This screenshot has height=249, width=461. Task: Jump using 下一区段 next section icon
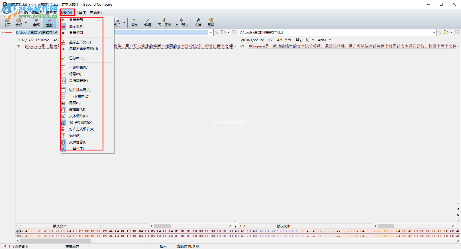tap(164, 22)
